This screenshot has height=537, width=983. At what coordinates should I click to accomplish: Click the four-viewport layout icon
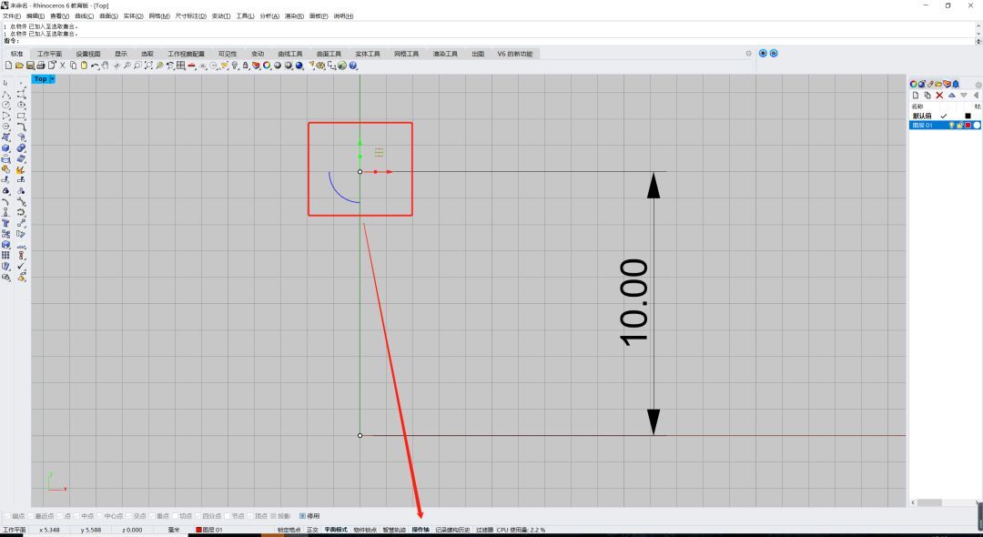180,66
